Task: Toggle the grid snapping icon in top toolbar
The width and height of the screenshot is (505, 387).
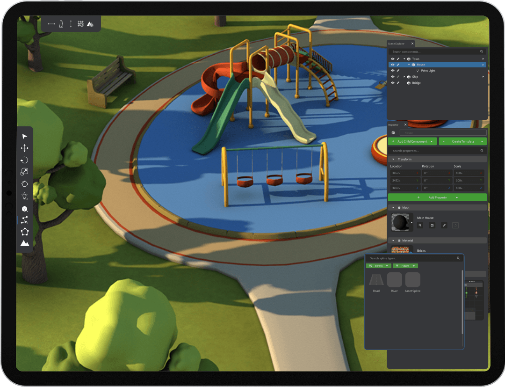Action: [80, 24]
